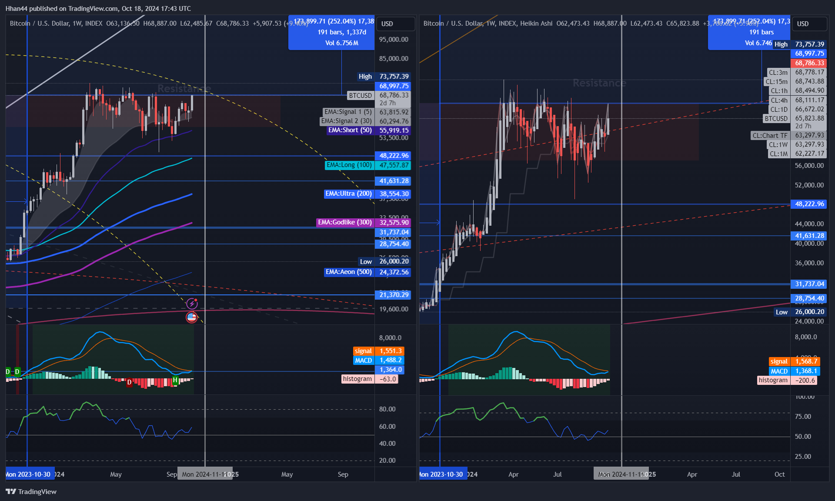Select the EMA:Ultra (200) label
Viewport: 835px width, 501px height.
click(x=367, y=194)
